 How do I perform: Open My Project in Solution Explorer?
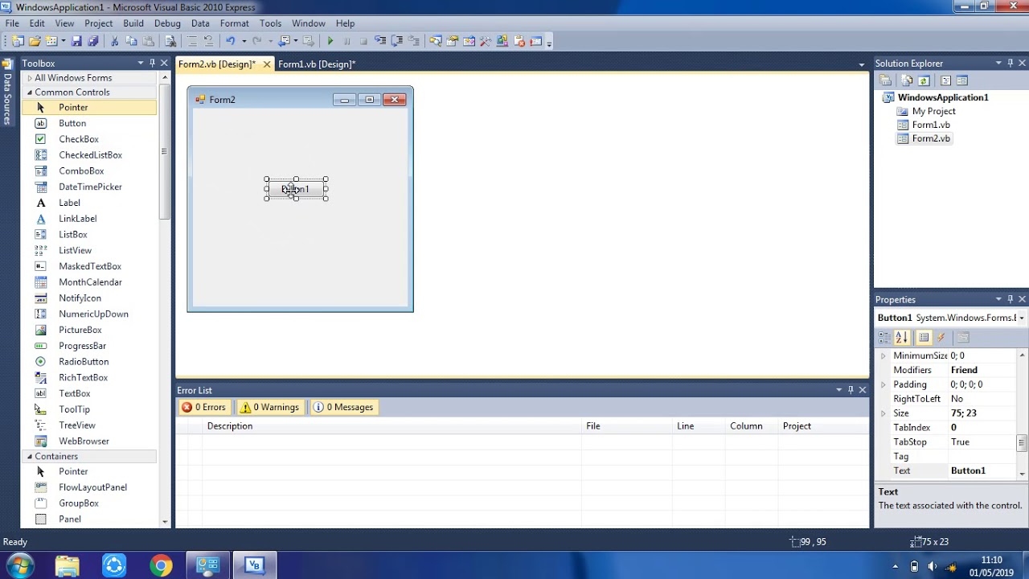933,111
